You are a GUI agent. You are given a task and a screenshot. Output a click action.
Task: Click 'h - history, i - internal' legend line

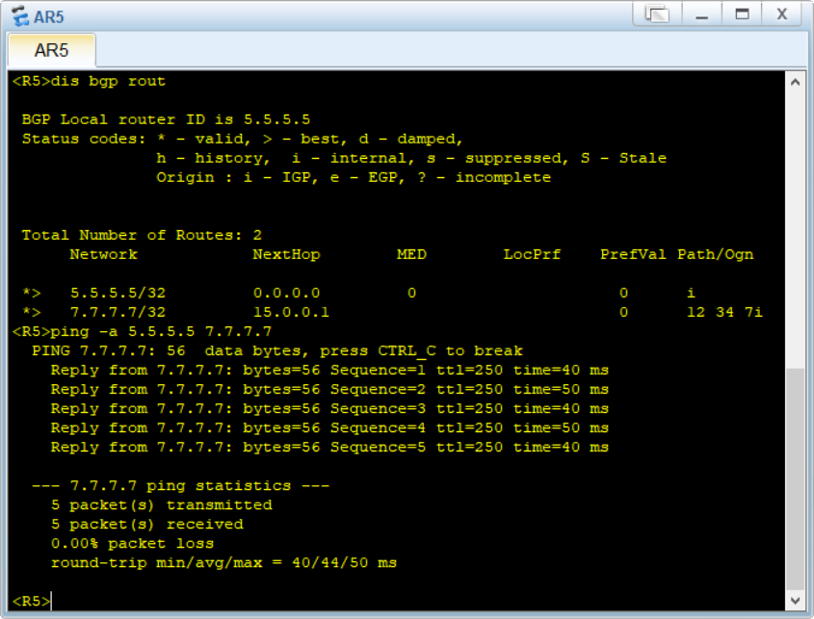pyautogui.click(x=411, y=158)
